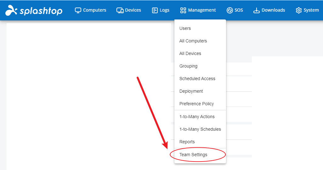Select Scheduled Access from the menu
The height and width of the screenshot is (170, 323).
[197, 79]
